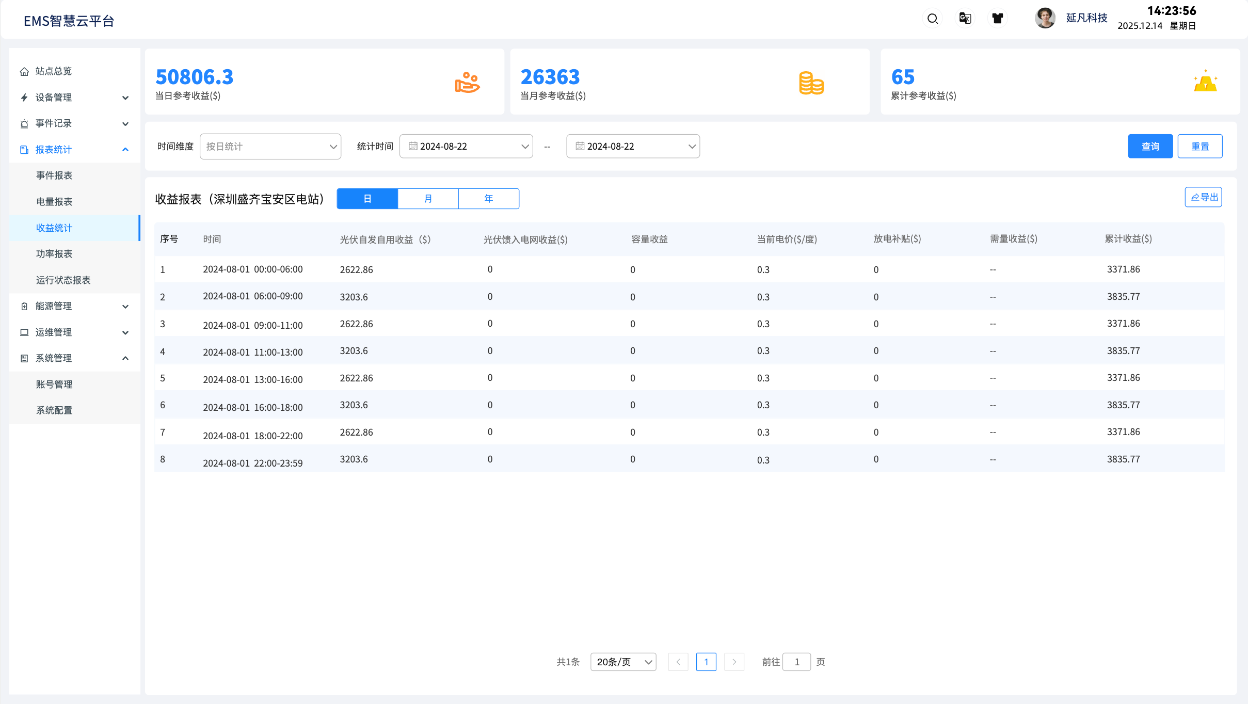The width and height of the screenshot is (1248, 704).
Task: Switch report view to 月
Action: coord(428,199)
